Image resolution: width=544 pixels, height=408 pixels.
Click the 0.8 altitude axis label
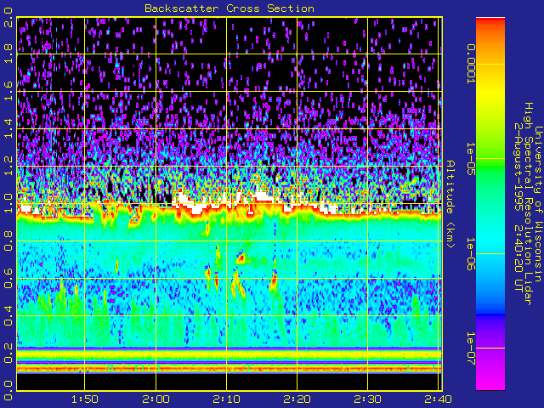point(8,241)
